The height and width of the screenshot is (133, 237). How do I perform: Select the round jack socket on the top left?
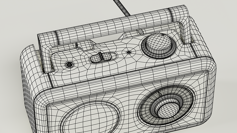pos(69,65)
